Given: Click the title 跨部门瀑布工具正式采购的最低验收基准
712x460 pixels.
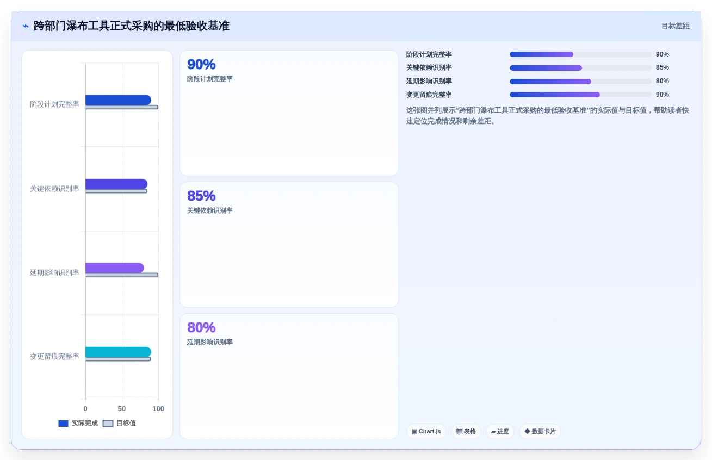Looking at the screenshot, I should (132, 26).
